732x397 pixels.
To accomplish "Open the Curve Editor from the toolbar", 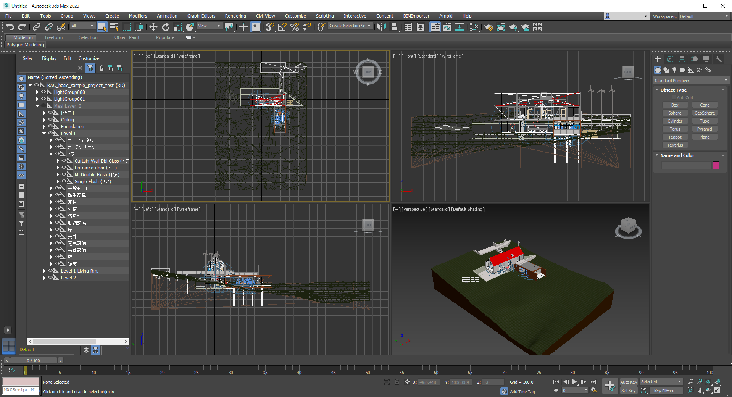I will [x=447, y=27].
